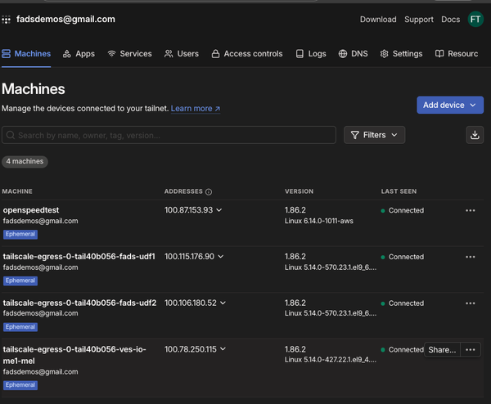Open three-dot menu for ves-io-me1-mel machine
The height and width of the screenshot is (404, 491).
[470, 349]
